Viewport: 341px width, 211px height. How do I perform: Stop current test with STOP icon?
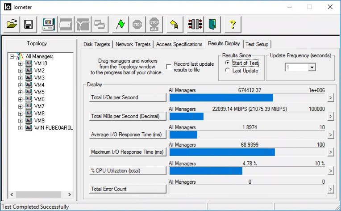point(137,25)
